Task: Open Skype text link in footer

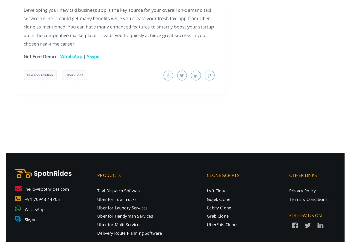Action: pyautogui.click(x=31, y=220)
